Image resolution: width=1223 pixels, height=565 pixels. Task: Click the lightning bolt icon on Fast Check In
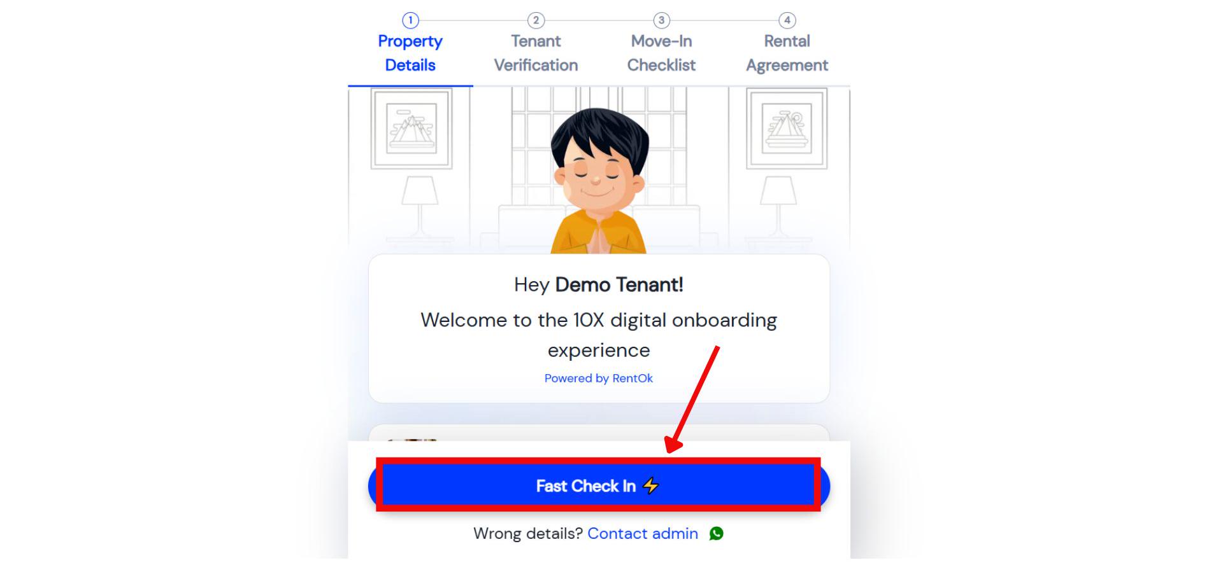650,485
